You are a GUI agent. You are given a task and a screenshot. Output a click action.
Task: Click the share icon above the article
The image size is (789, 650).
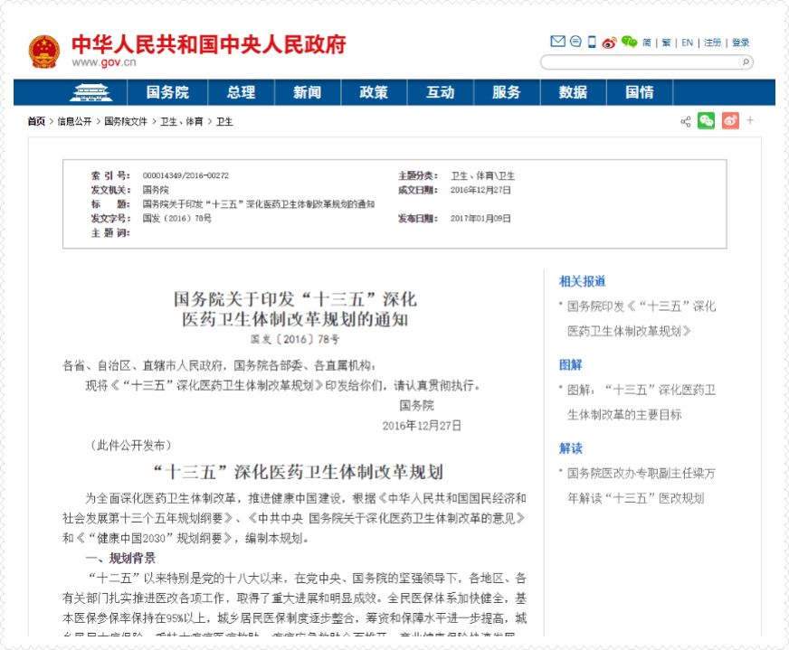tap(686, 121)
